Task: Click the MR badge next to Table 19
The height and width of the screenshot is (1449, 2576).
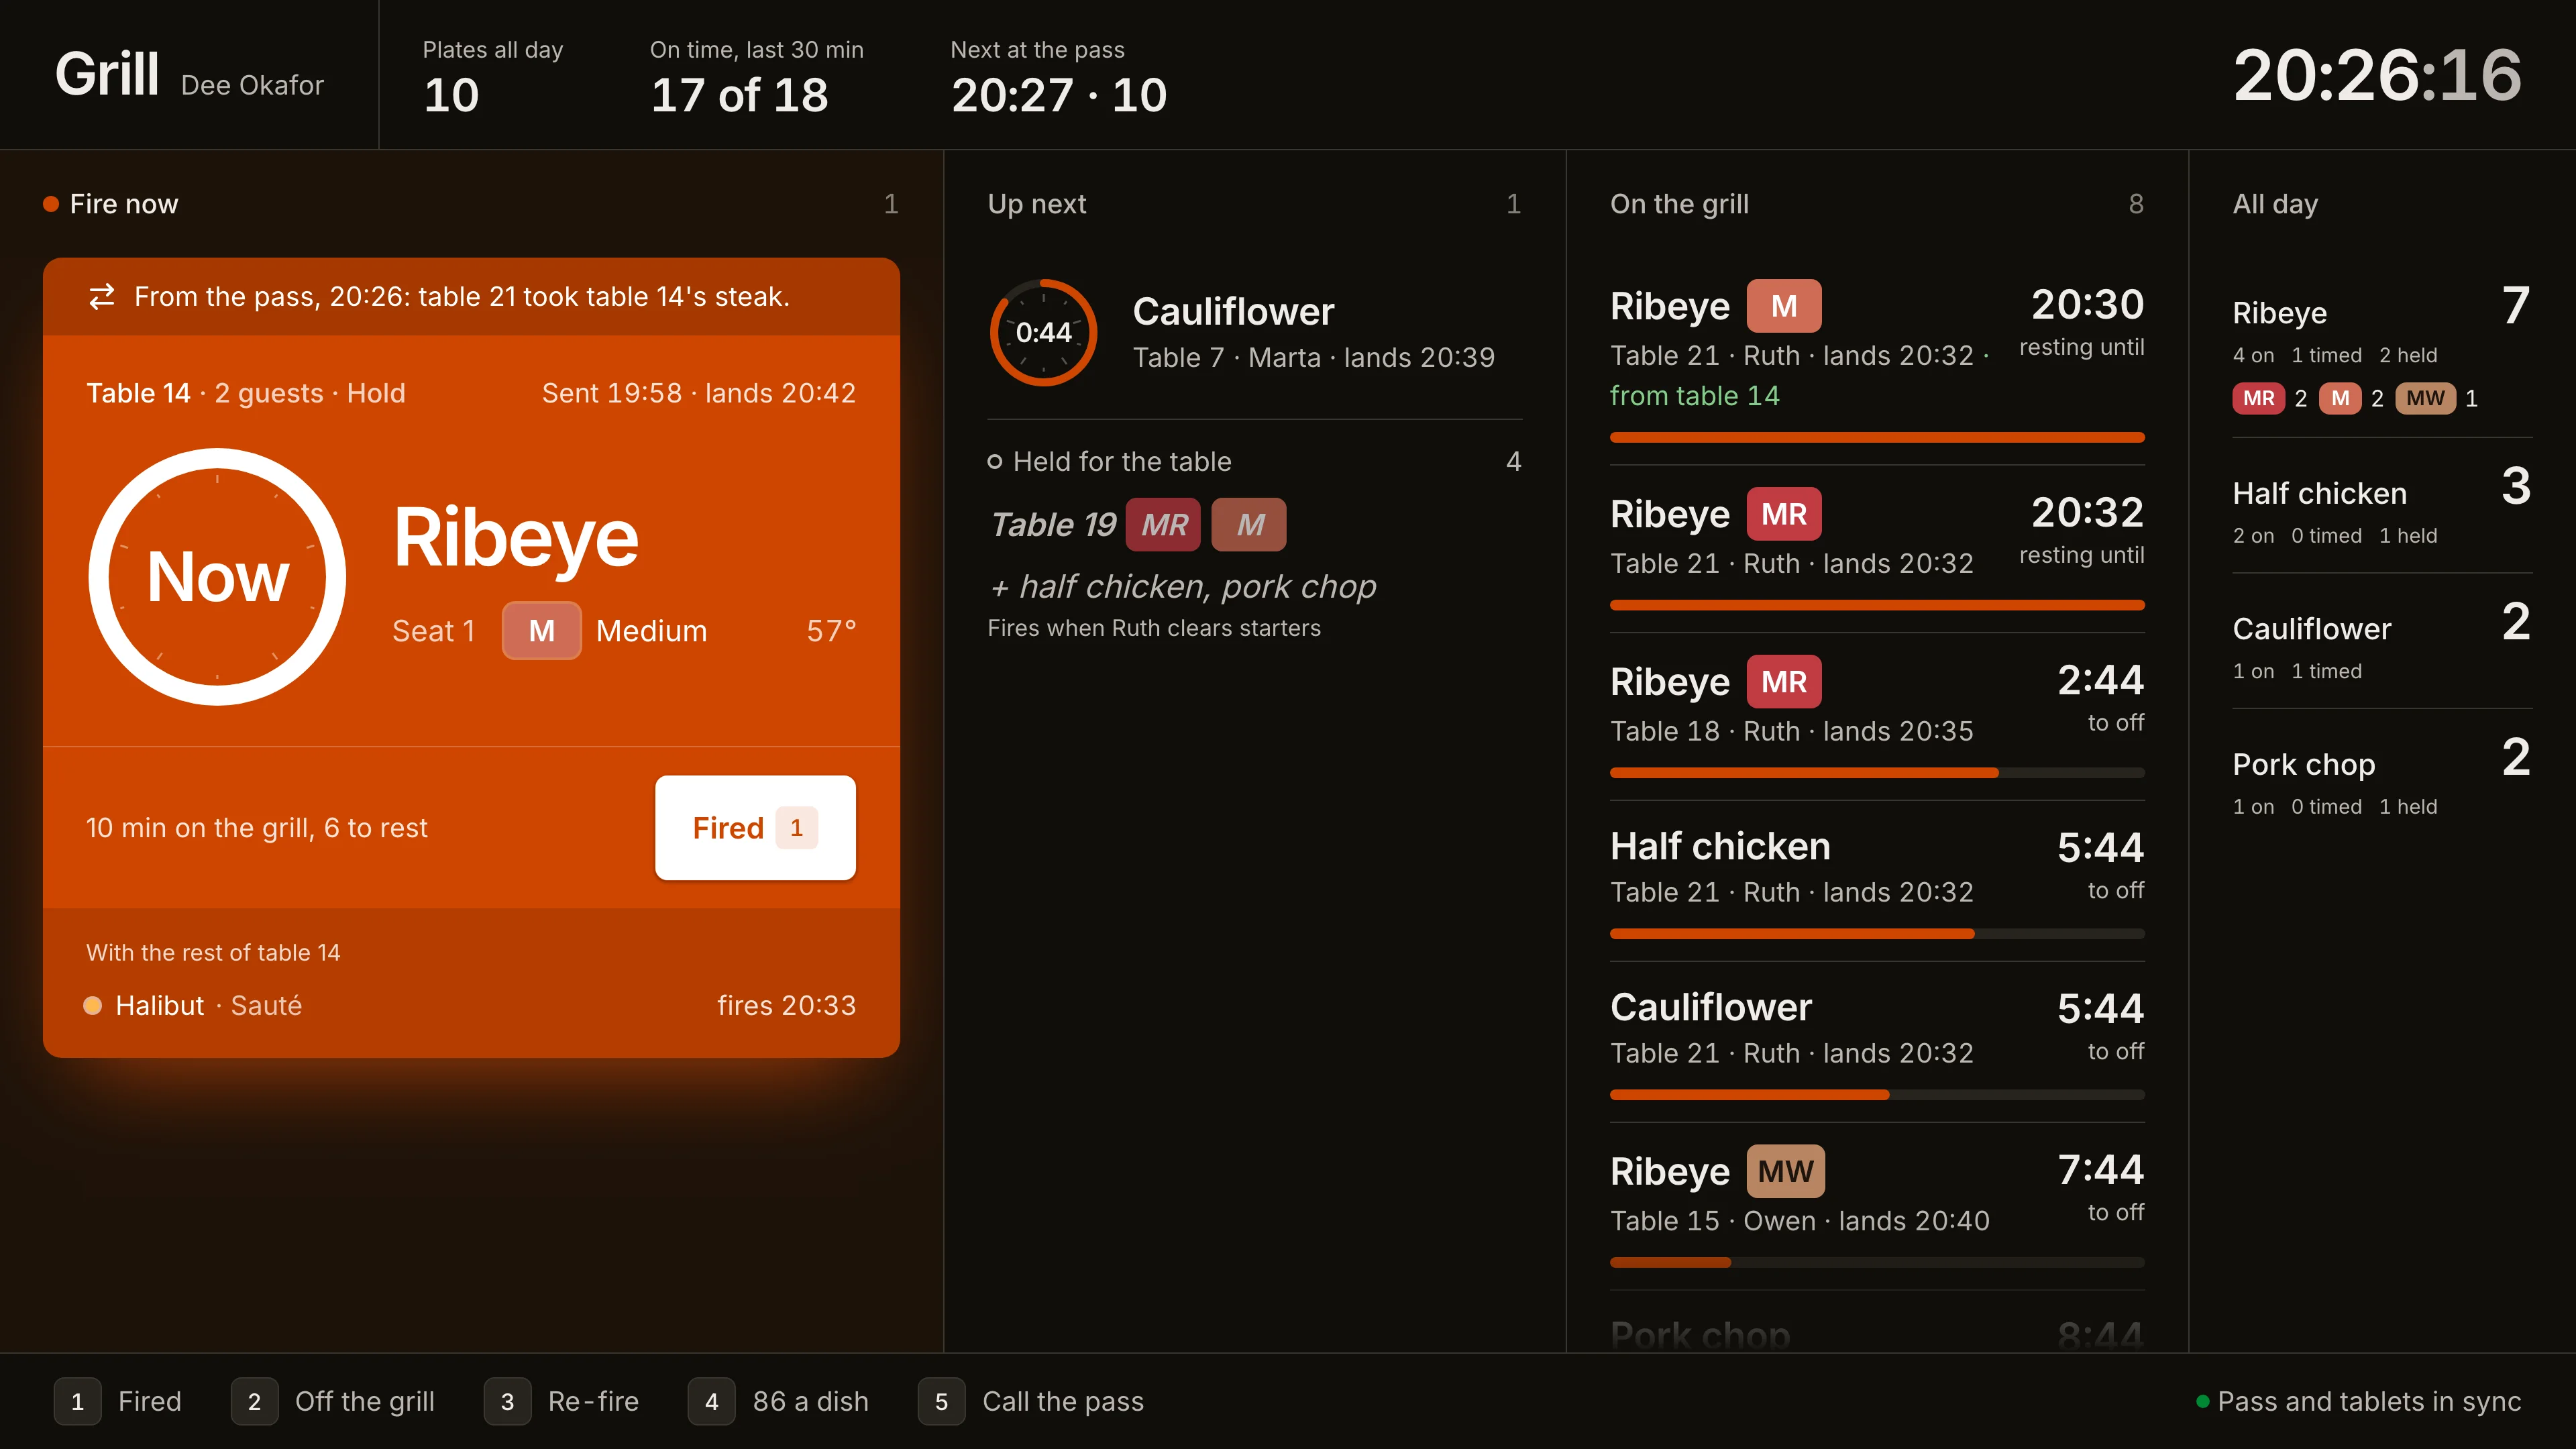Action: pyautogui.click(x=1163, y=524)
